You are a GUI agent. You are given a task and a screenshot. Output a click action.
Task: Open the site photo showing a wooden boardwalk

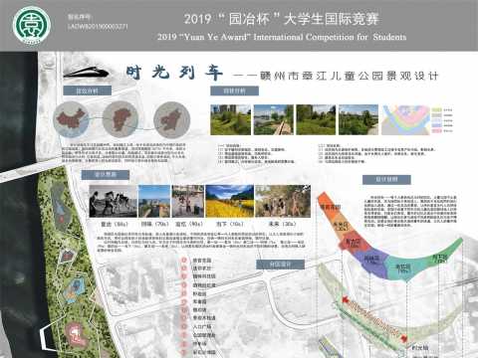pyautogui.click(x=274, y=119)
